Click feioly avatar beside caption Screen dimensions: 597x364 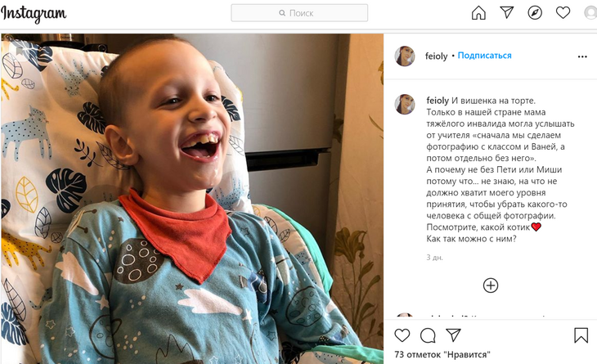coord(405,104)
